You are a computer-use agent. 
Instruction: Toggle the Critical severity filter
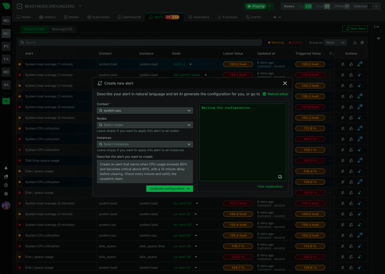[x=296, y=43]
